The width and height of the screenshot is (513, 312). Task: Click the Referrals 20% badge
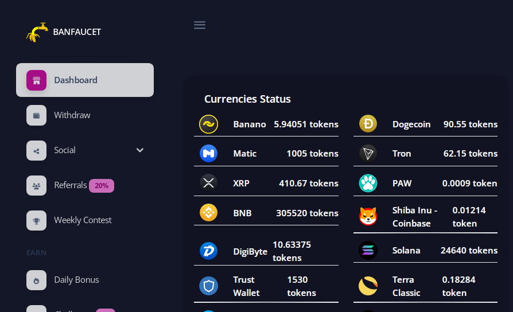[102, 186]
